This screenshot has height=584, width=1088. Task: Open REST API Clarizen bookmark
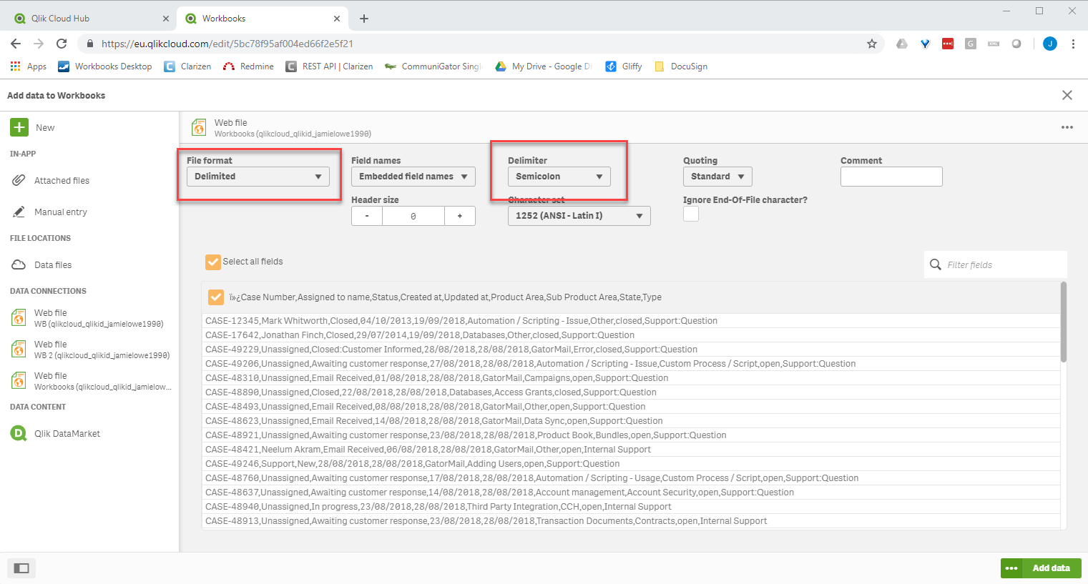(329, 66)
